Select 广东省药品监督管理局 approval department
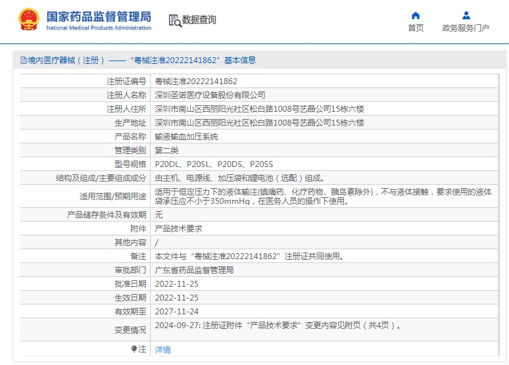This screenshot has width=509, height=365. pos(194,270)
